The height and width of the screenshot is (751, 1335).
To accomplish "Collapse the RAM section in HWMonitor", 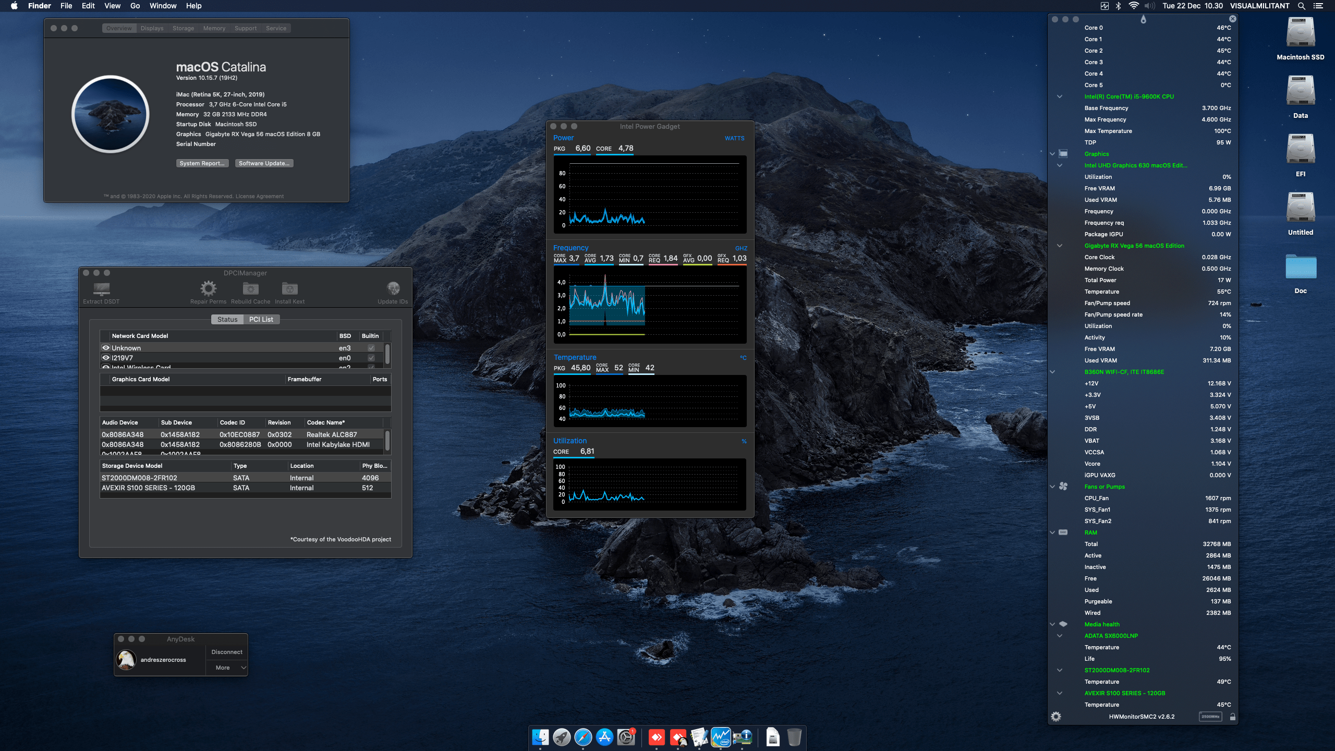I will [x=1052, y=532].
